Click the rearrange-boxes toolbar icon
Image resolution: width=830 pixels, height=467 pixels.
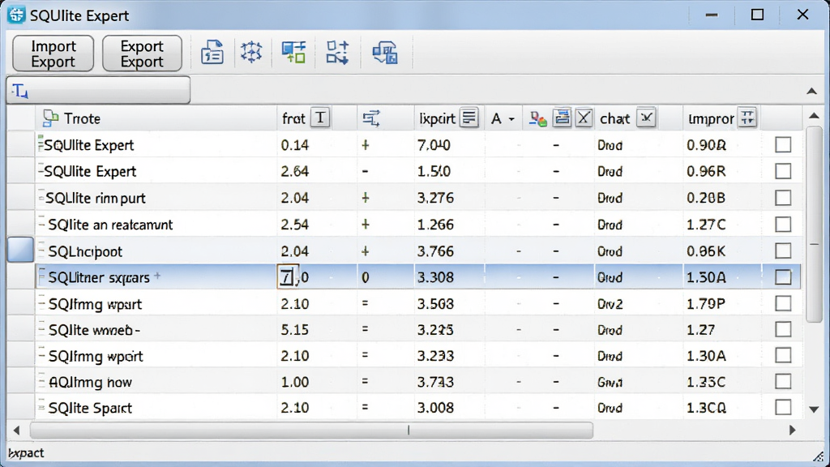click(337, 53)
